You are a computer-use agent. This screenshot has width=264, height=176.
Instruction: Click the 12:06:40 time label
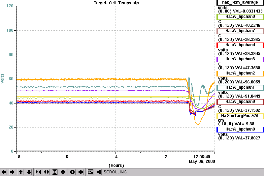[x=202, y=157]
